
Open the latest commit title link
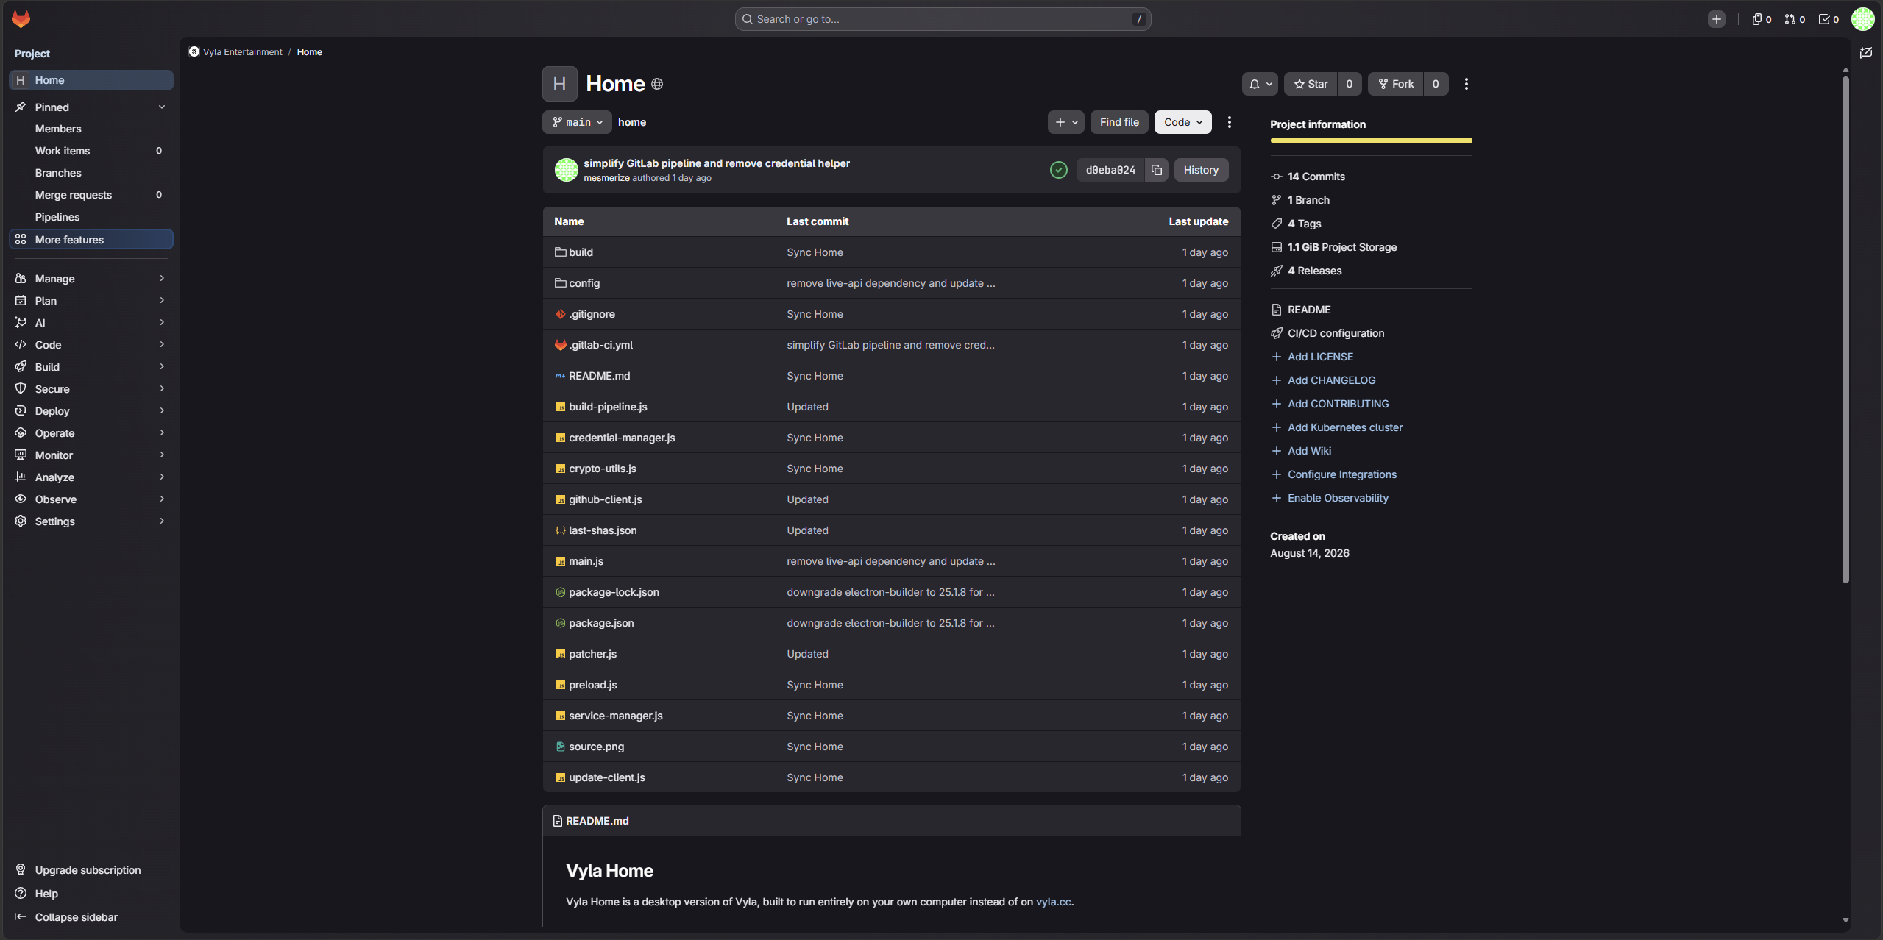(717, 163)
